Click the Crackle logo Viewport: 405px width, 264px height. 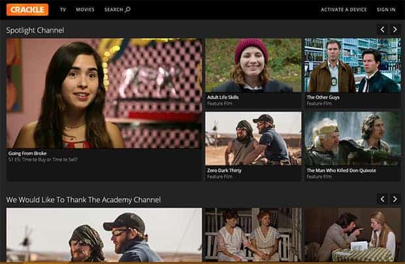point(27,10)
